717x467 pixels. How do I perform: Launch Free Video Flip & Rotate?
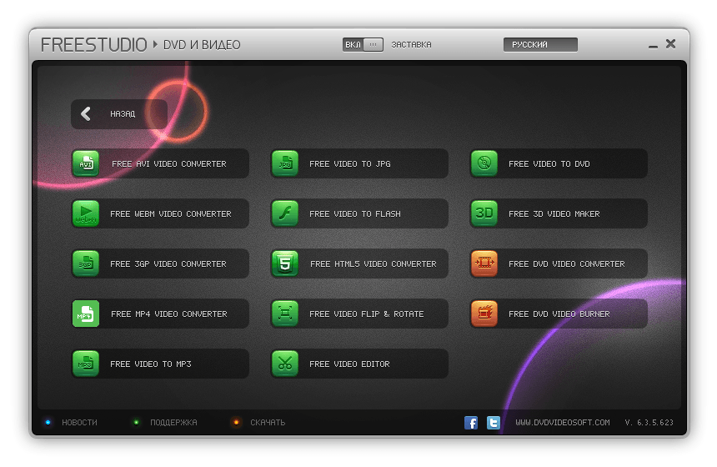(360, 314)
